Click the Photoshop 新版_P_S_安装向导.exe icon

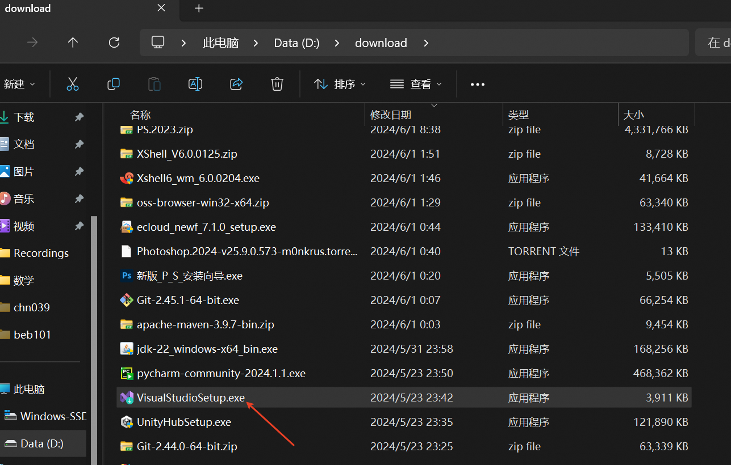(x=126, y=276)
